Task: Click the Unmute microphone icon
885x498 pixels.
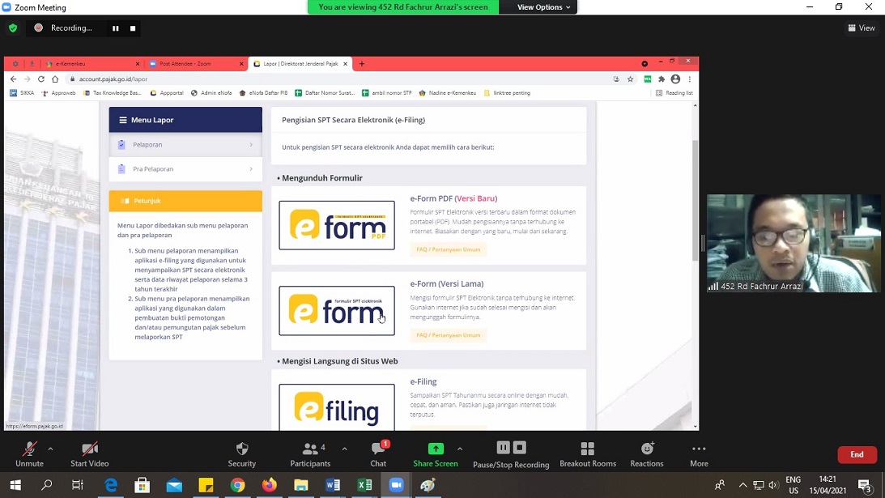Action: tap(29, 449)
